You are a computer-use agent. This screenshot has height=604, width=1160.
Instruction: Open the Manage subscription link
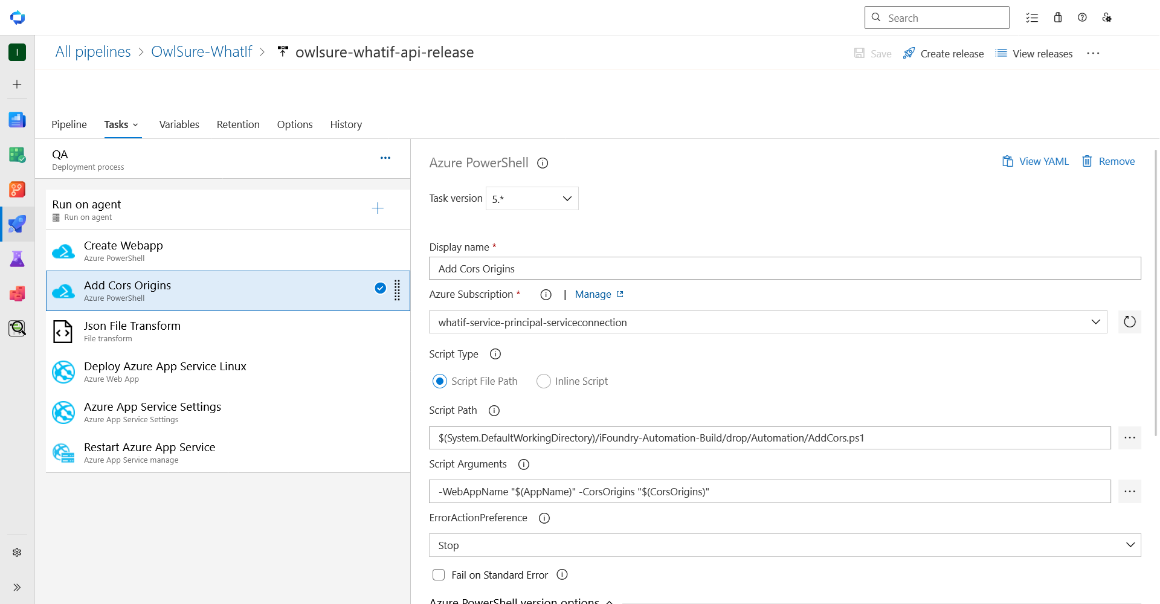[x=599, y=294]
